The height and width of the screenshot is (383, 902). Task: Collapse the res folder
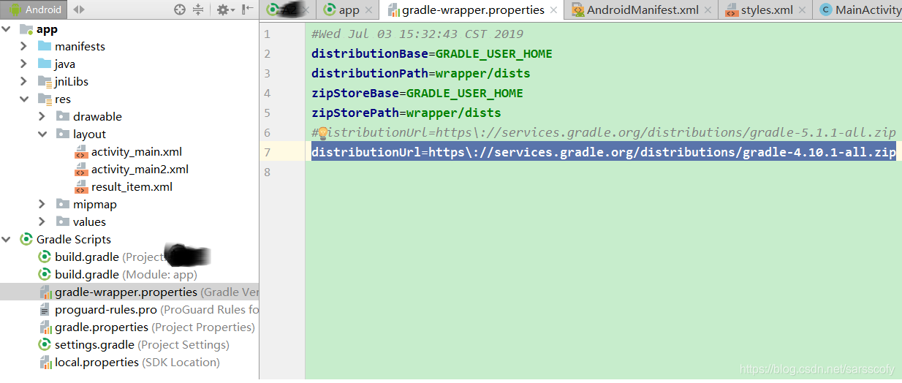[24, 99]
